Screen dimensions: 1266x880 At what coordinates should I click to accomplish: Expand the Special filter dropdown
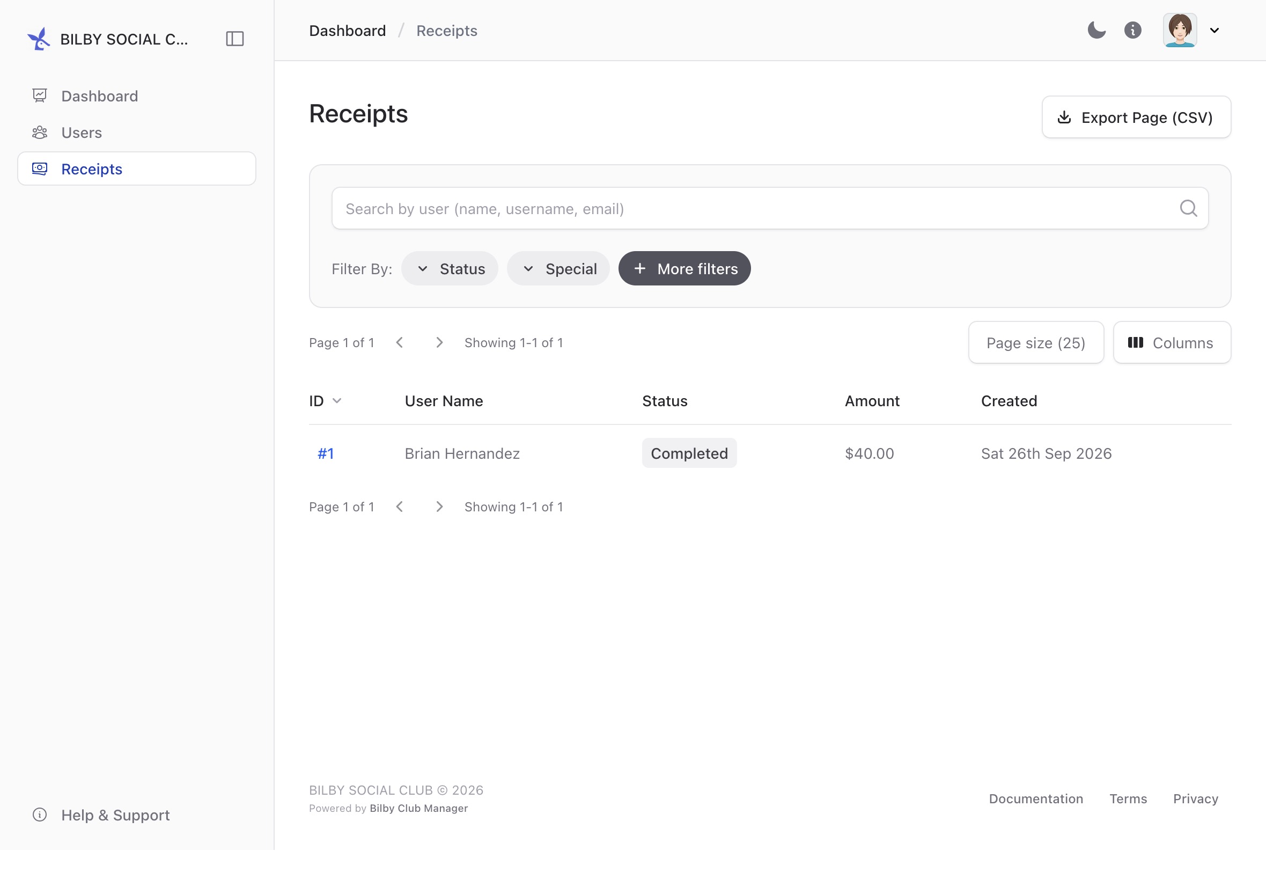(558, 268)
